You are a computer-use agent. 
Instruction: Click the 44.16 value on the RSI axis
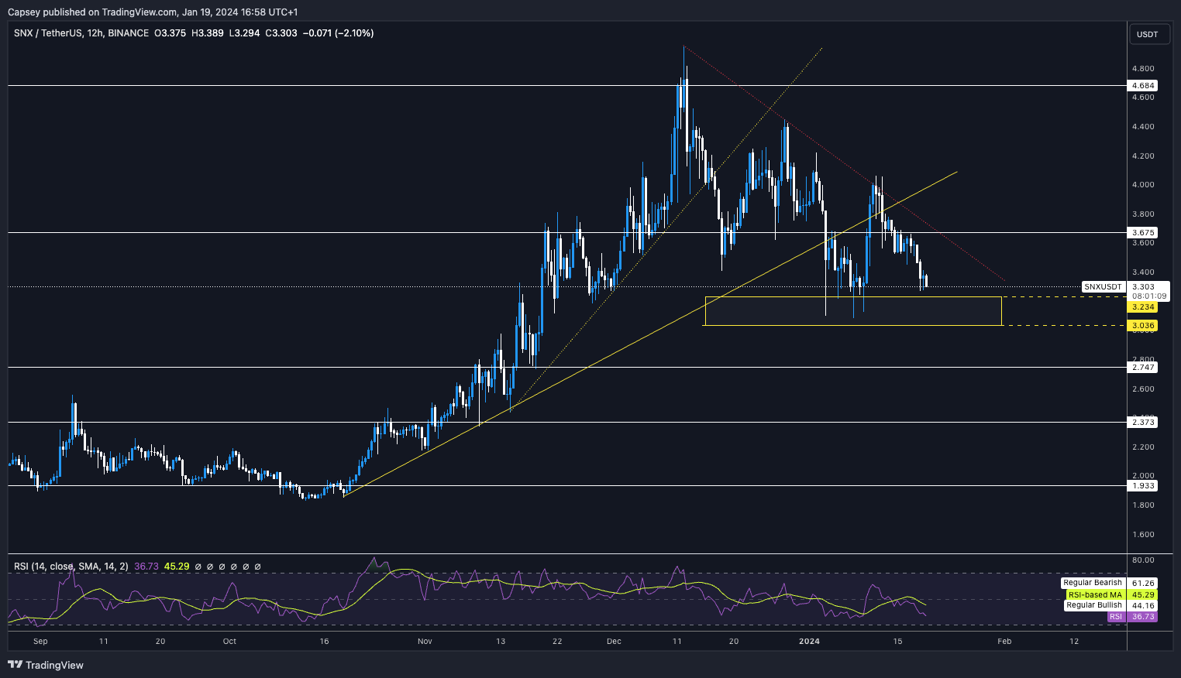pyautogui.click(x=1143, y=605)
